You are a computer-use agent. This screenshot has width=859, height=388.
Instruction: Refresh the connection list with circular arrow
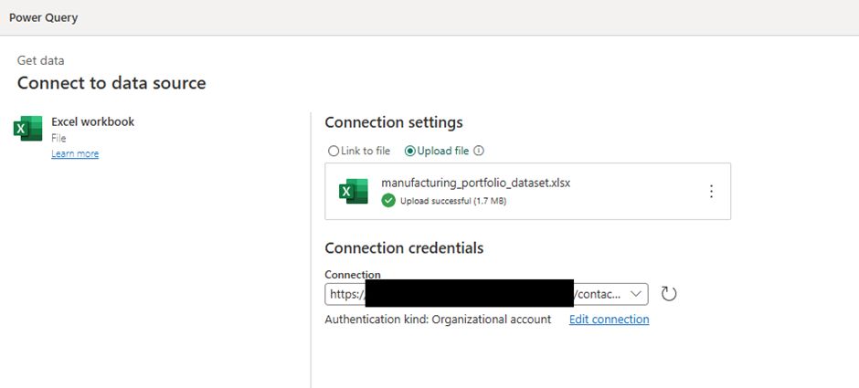tap(669, 294)
